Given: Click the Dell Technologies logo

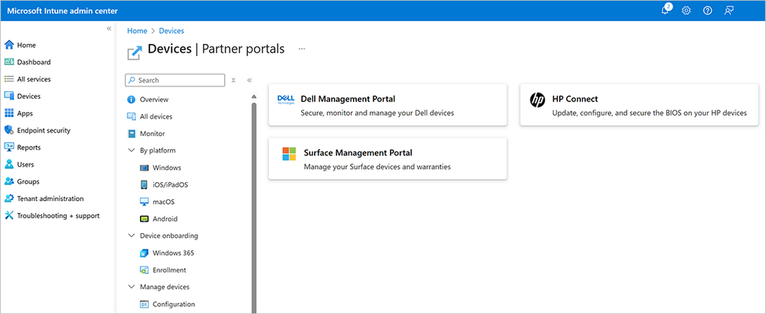Looking at the screenshot, I should pos(285,100).
